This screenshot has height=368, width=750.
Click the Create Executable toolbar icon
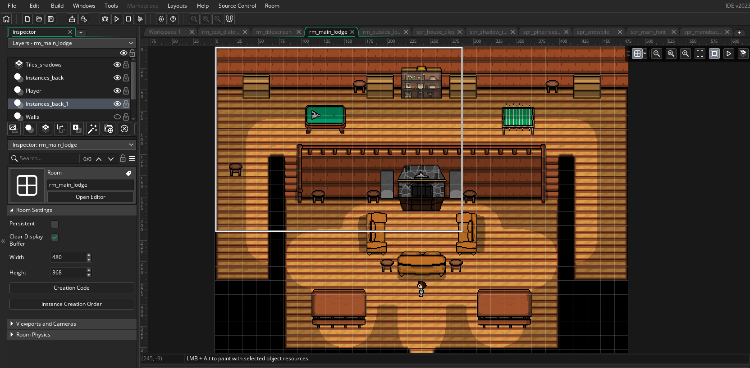(x=72, y=19)
